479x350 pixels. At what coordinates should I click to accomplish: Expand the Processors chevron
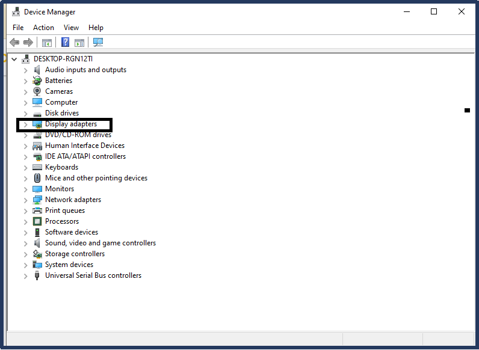pyautogui.click(x=26, y=222)
